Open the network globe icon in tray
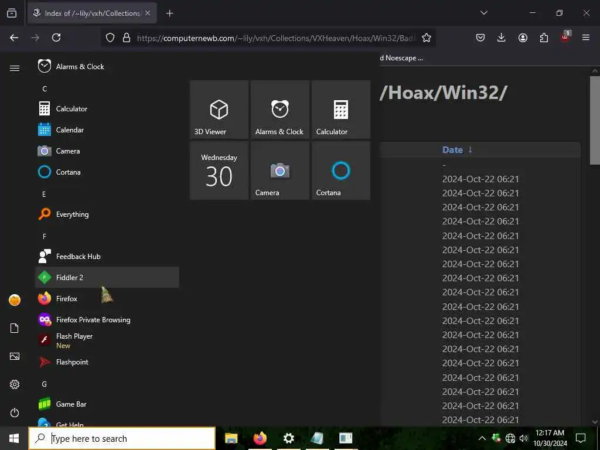 [x=510, y=438]
